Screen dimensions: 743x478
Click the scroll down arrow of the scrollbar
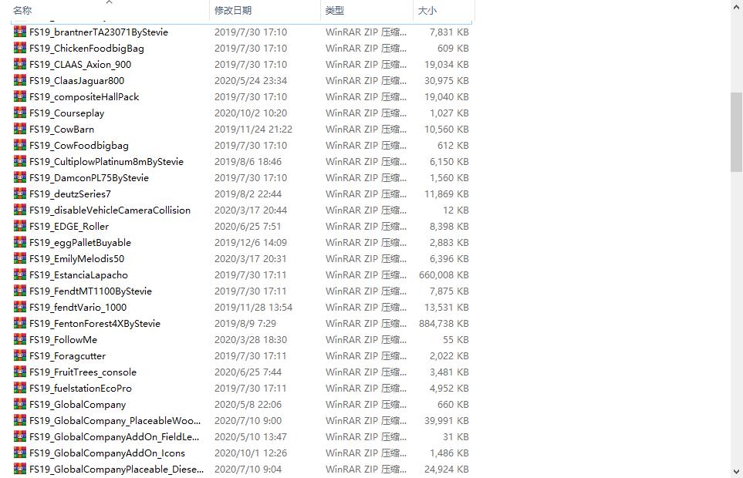pos(736,471)
